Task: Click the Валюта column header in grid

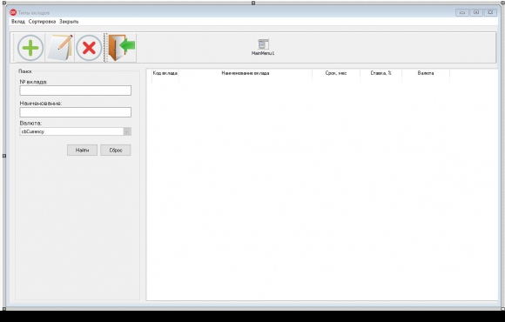Action: [426, 73]
